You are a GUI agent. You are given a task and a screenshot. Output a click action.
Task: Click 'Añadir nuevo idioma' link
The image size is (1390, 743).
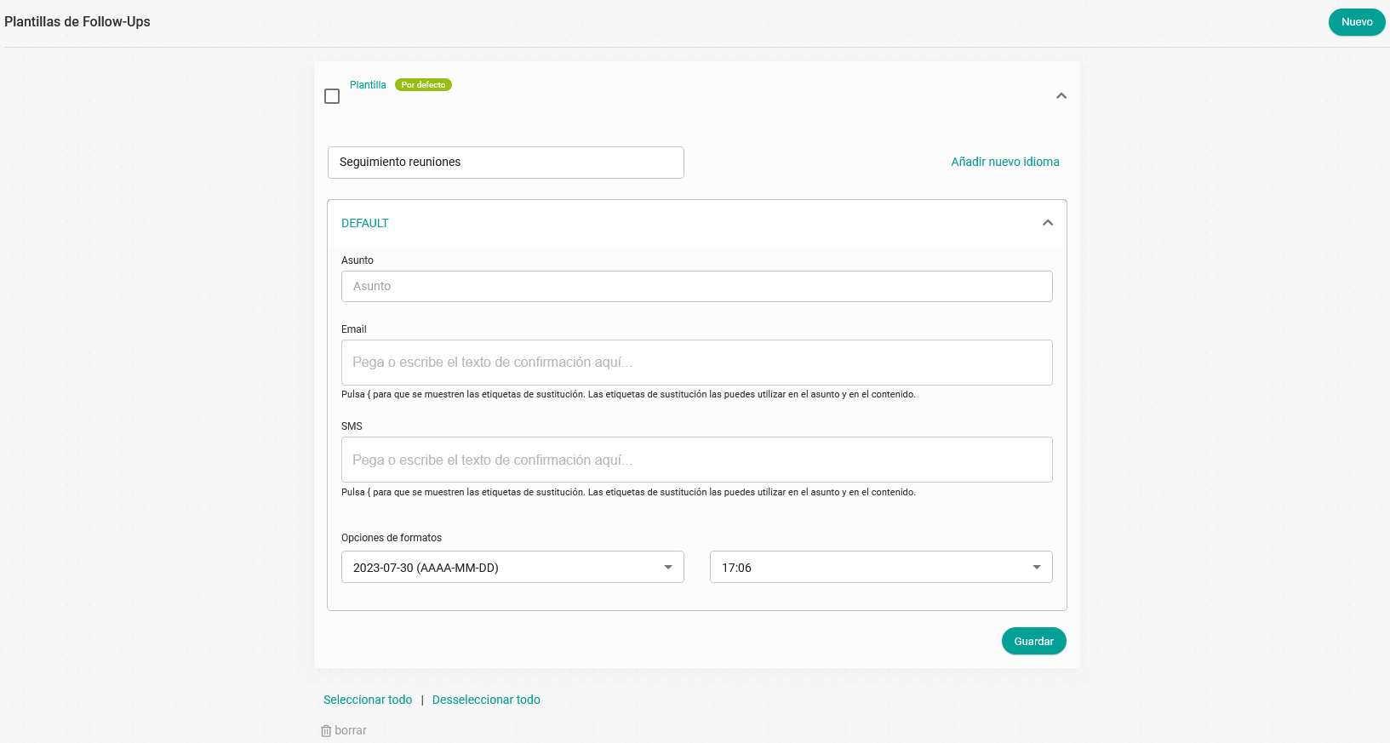tap(1004, 162)
